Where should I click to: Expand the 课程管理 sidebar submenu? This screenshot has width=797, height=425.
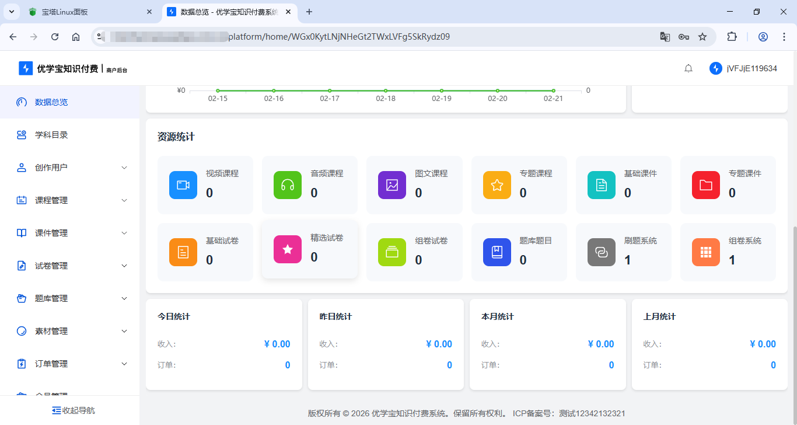[x=70, y=200]
